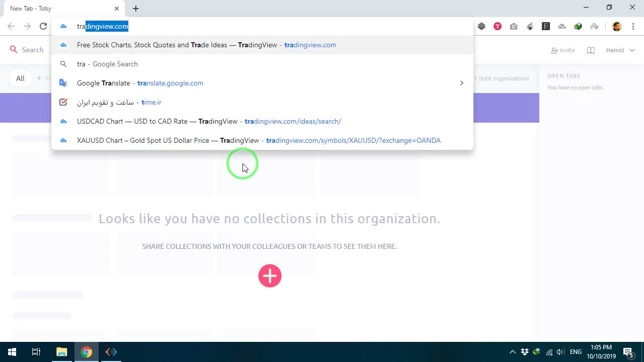Click the black F fonts extension icon
The height and width of the screenshot is (362, 644).
pos(546,26)
